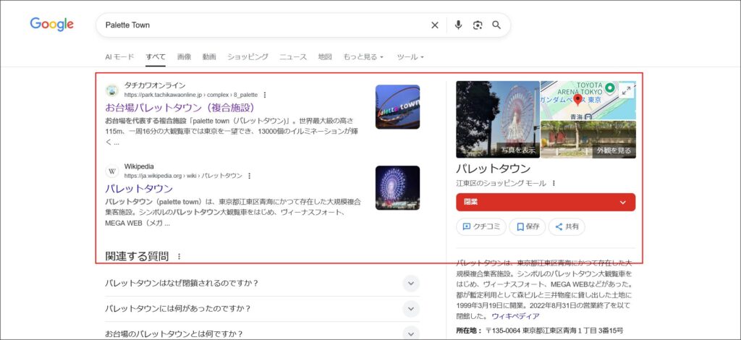Click the magnifying glass search icon
Viewport: 741px width, 340px height.
click(496, 25)
